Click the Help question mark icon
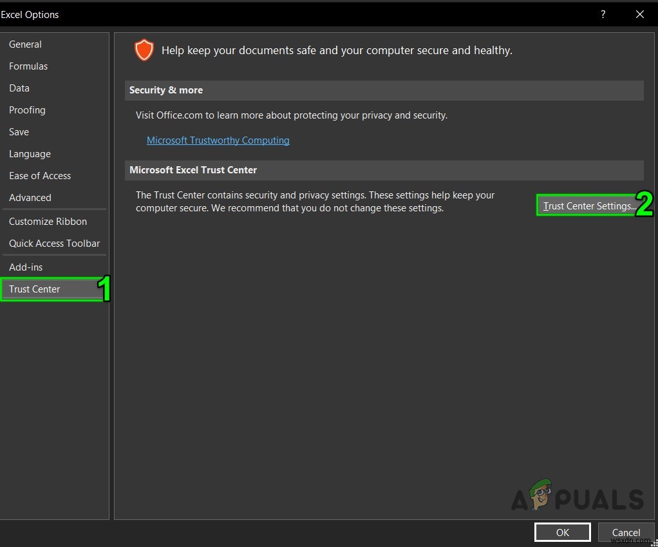Screen dimensions: 658x547 [x=603, y=14]
